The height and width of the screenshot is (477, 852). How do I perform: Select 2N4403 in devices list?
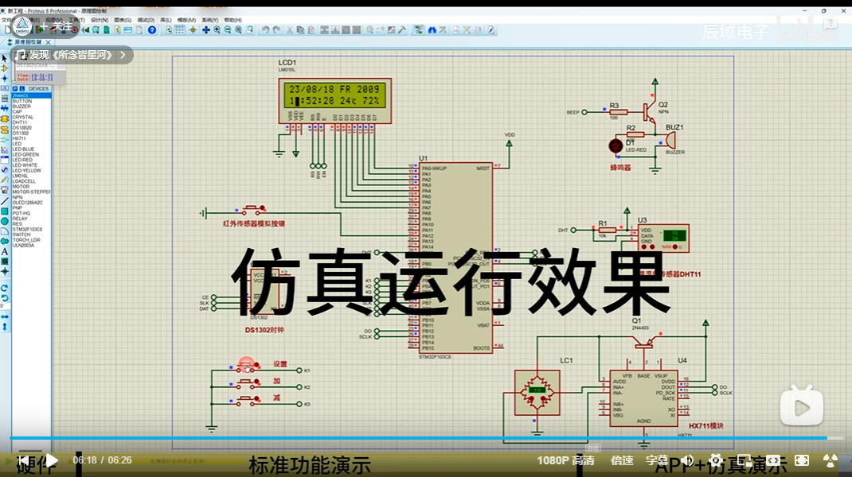pyautogui.click(x=32, y=95)
